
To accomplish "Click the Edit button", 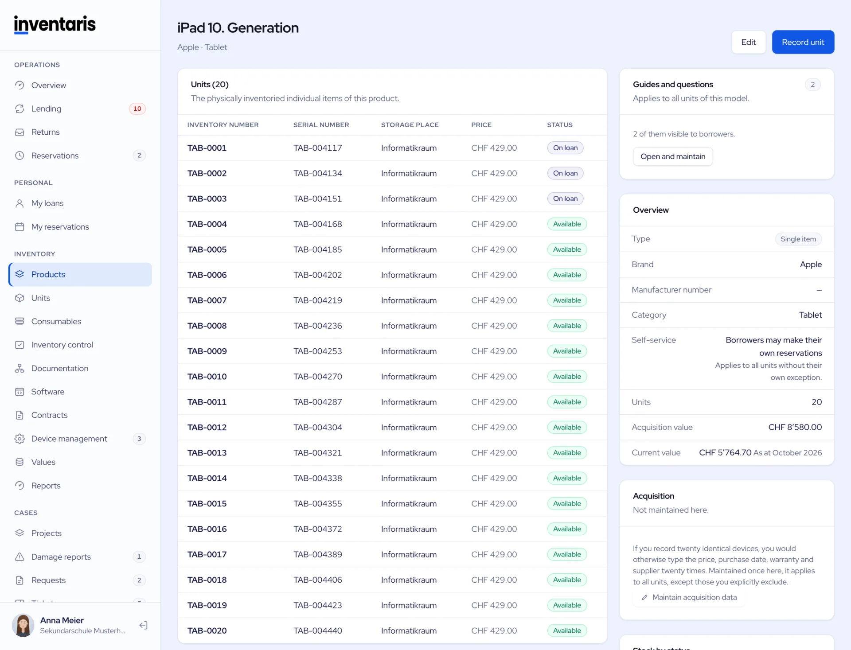I will 749,42.
